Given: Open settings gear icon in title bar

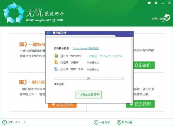Looking at the screenshot, I should (156, 3).
